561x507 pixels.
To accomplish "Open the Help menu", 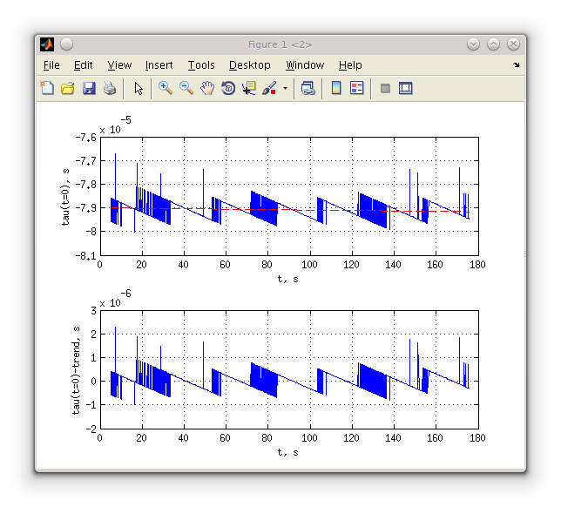I will [350, 65].
